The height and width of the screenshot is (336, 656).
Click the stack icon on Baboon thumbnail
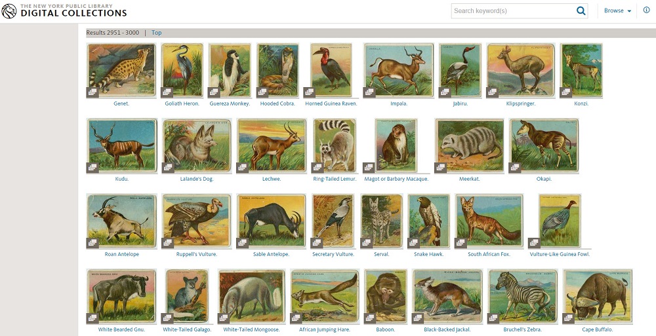(x=370, y=318)
